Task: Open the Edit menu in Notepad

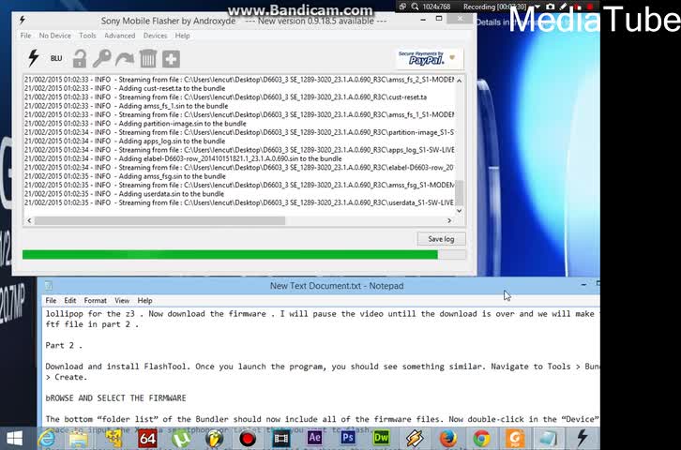Action: pos(70,300)
